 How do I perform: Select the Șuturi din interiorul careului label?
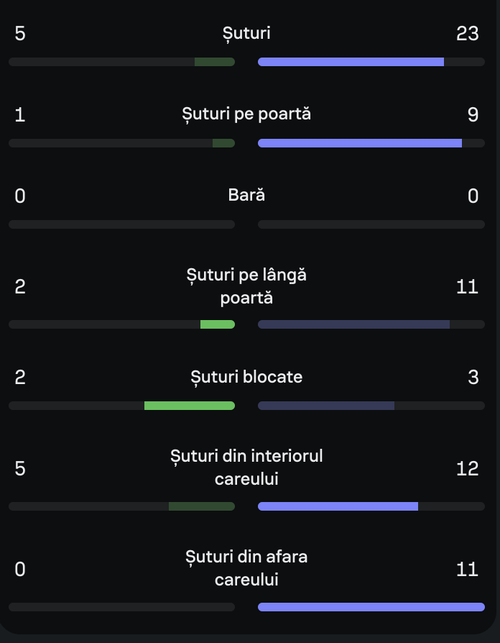pos(246,468)
